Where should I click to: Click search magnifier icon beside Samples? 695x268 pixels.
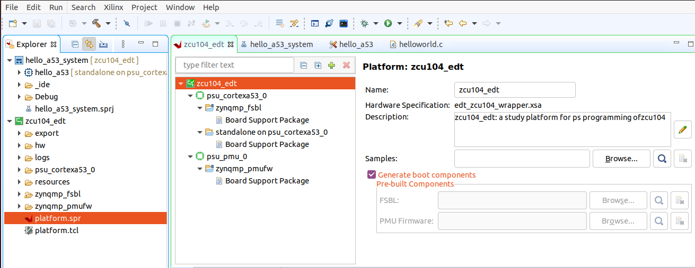[x=662, y=159]
